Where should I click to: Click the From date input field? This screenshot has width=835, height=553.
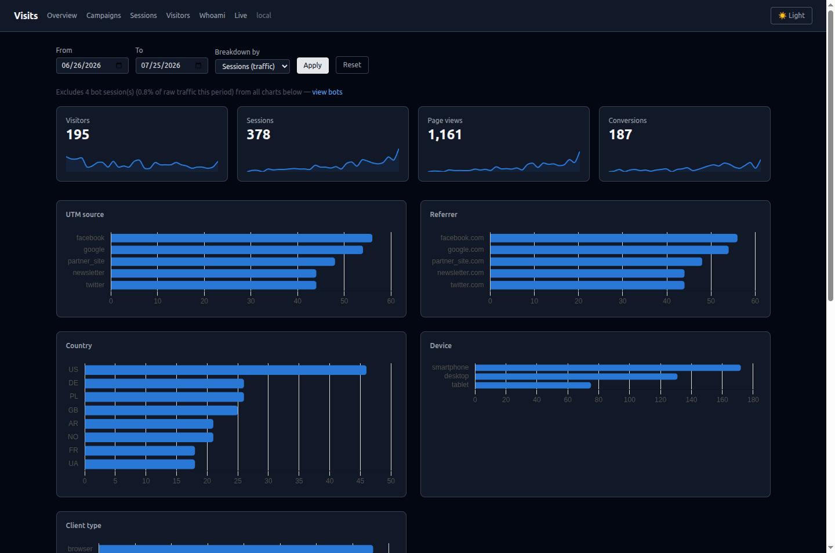pyautogui.click(x=92, y=66)
